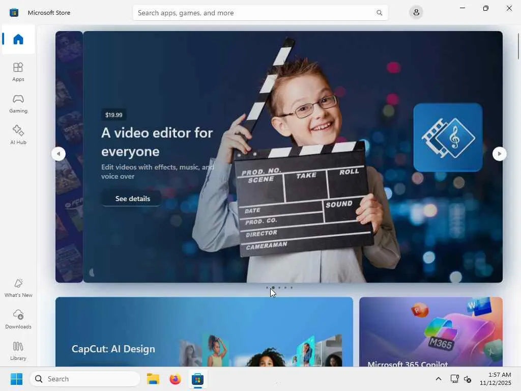Screen dimensions: 521x391
Task: Minimize the Microsoft Store window
Action: click(462, 8)
